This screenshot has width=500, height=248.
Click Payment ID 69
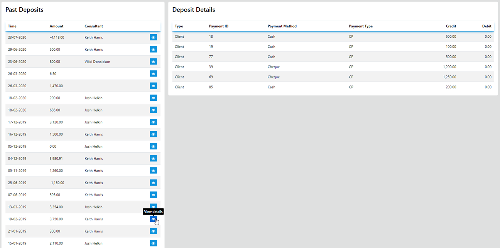[x=211, y=77]
